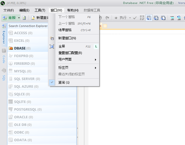Open the 执行 dropdown arrow

point(130,18)
